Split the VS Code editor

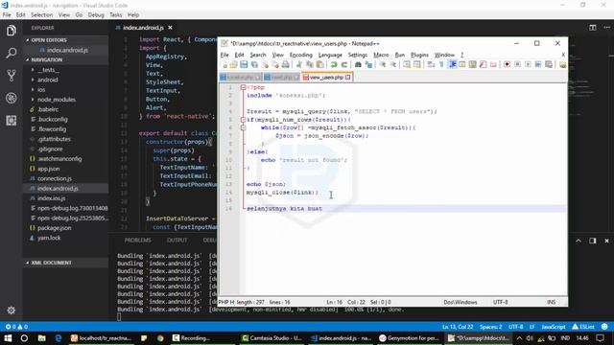tap(593, 28)
